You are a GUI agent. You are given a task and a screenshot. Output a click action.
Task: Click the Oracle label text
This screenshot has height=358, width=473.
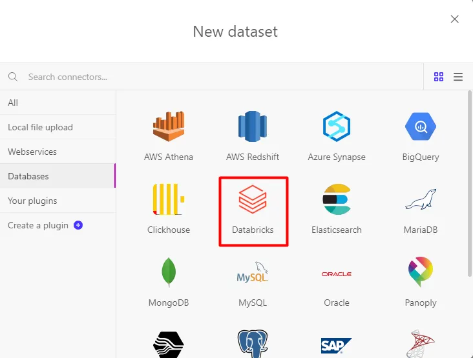(x=337, y=303)
